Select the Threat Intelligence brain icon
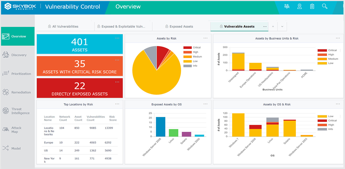345x169 pixels. point(6,111)
